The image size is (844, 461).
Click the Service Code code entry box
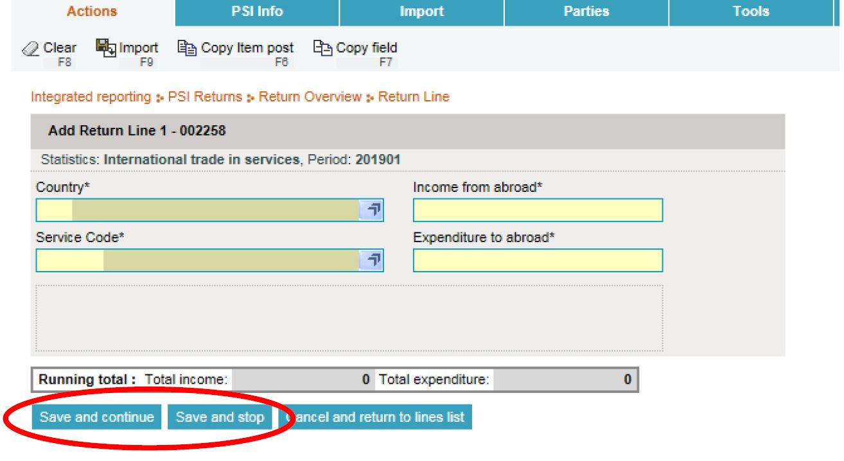[69, 260]
